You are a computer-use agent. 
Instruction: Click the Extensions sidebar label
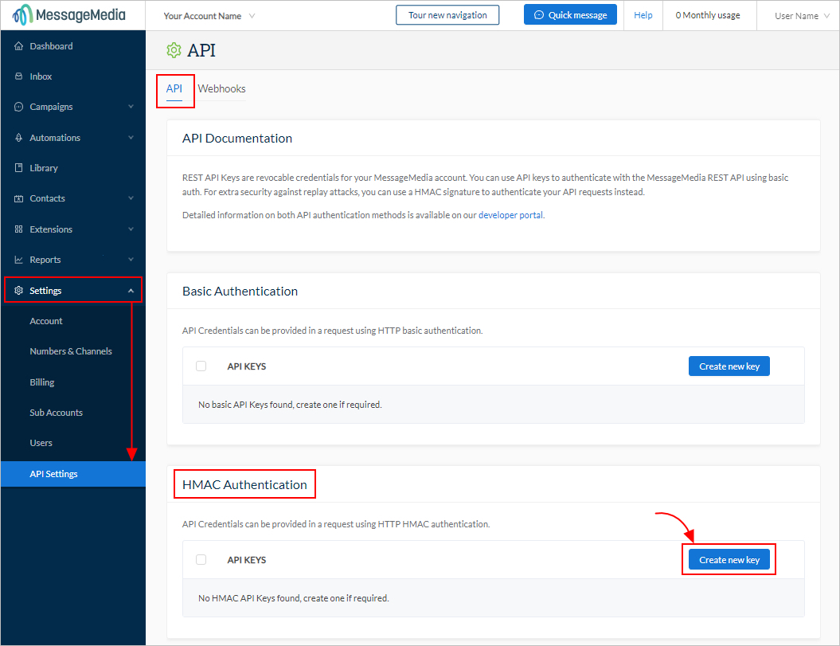coord(51,229)
